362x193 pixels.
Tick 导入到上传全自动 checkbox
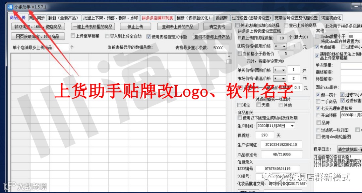107,36
